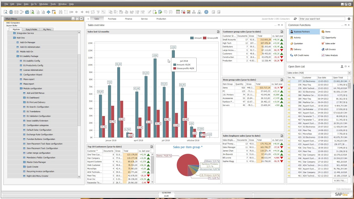Open Sales overview options ellipsis
The height and width of the screenshot is (199, 354).
pos(275,25)
